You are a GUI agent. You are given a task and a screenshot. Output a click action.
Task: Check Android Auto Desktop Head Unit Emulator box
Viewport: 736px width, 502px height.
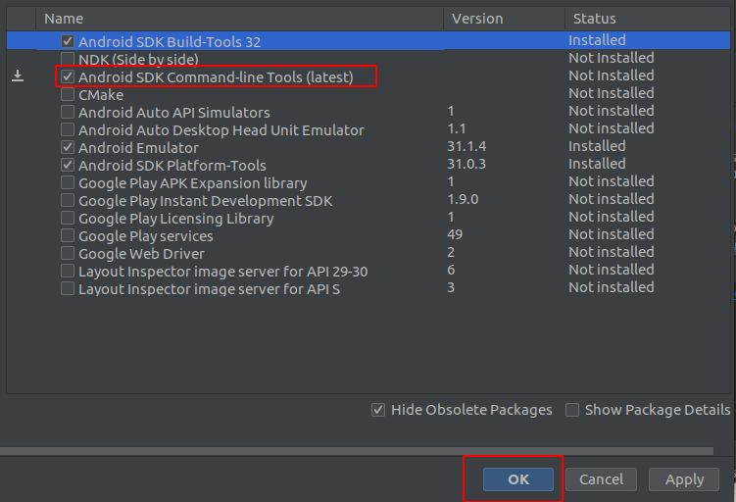pyautogui.click(x=68, y=129)
